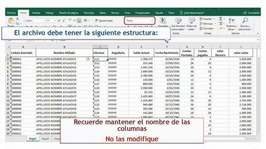
Task: Click the highlighted bottom align icon
Action: pyautogui.click(x=79, y=21)
